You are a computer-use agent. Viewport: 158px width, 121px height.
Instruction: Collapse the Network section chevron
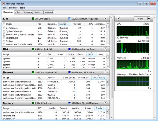click(x=105, y=72)
